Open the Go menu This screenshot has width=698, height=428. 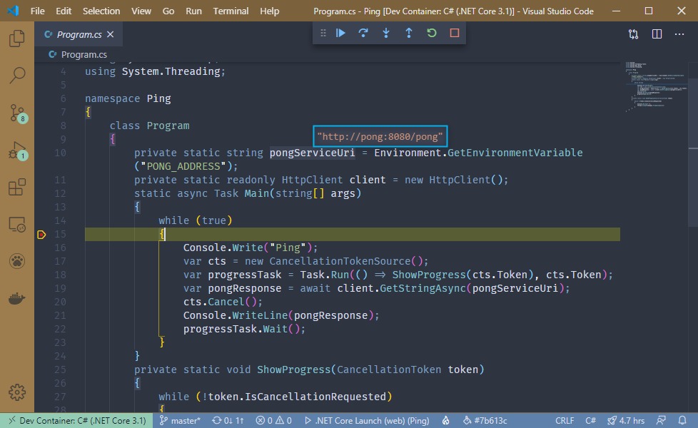(x=168, y=11)
